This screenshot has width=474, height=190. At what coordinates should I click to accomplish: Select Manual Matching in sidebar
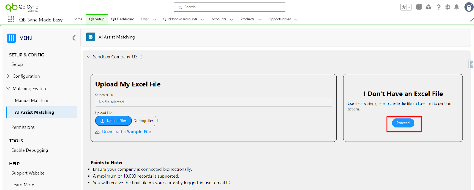point(32,100)
